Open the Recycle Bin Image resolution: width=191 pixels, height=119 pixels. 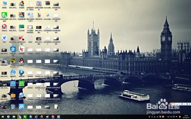(13, 107)
